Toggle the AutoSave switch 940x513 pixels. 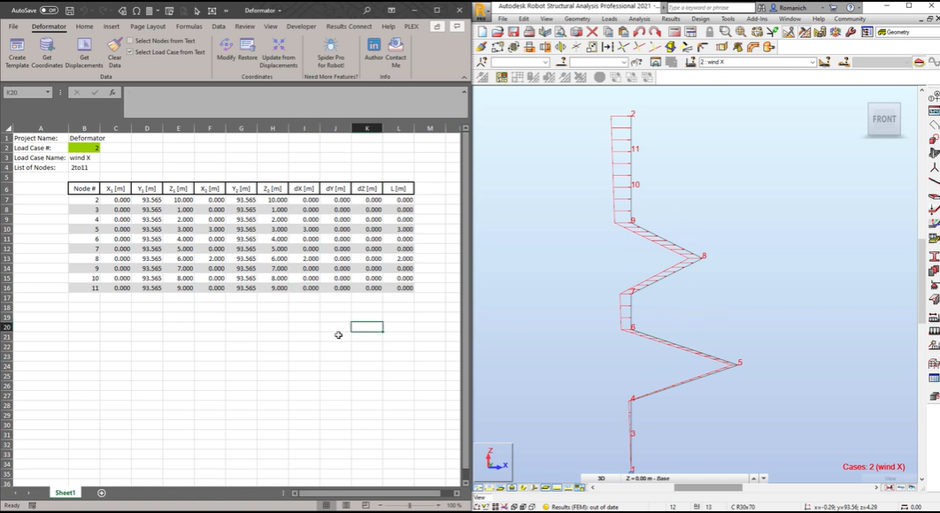48,11
